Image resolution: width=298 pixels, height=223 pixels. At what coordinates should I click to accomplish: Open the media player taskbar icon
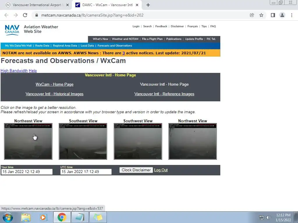[x=43, y=217]
